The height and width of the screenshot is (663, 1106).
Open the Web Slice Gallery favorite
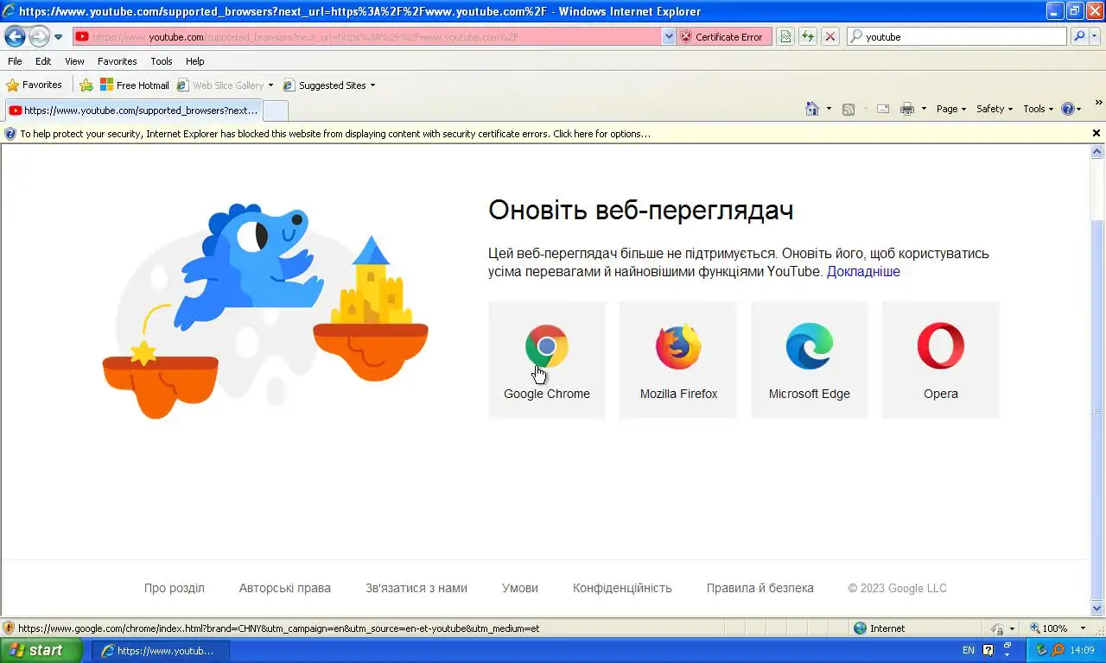221,85
